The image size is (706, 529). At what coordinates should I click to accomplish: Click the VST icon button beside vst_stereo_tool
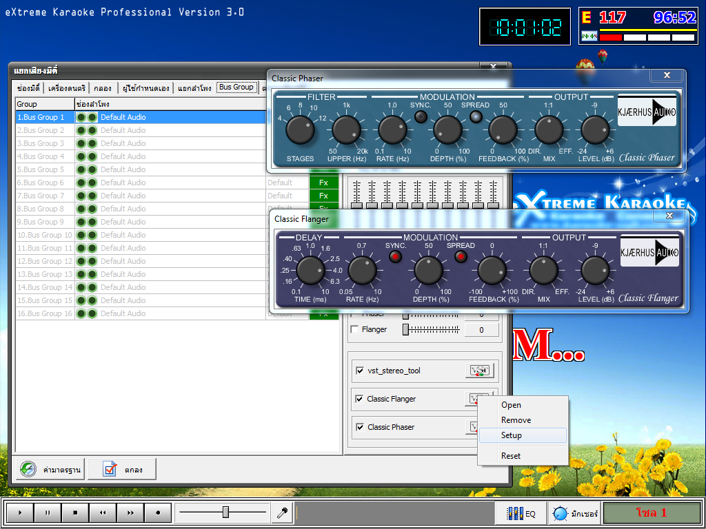tap(480, 371)
